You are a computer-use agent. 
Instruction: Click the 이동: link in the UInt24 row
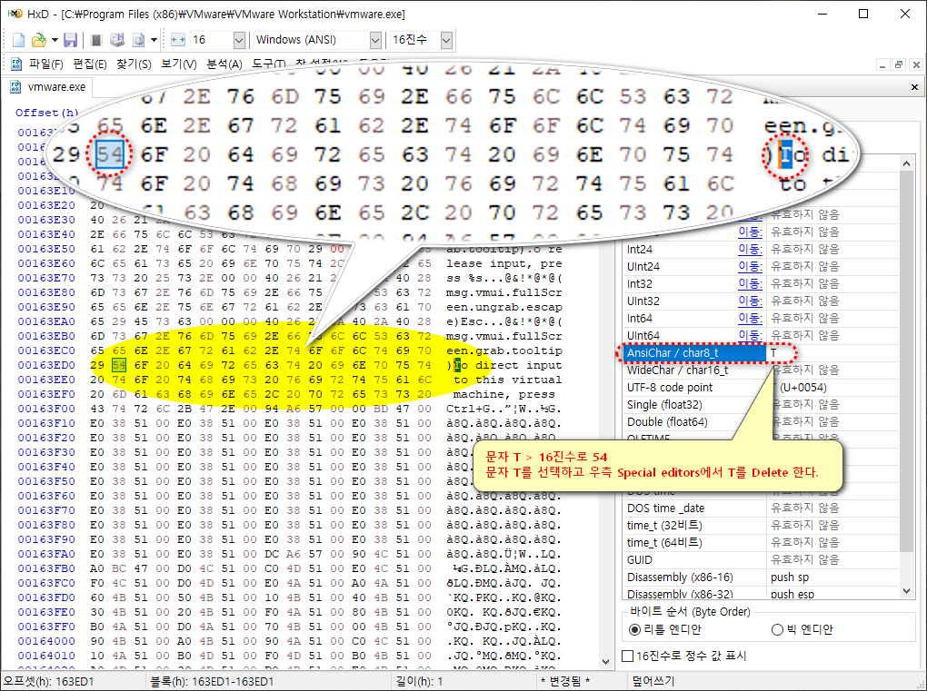750,266
